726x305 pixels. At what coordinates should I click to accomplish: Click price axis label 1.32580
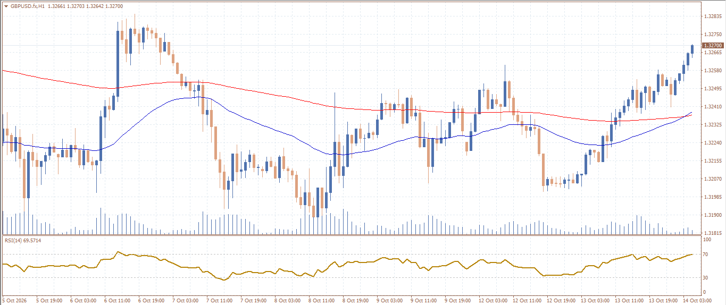pyautogui.click(x=712, y=71)
